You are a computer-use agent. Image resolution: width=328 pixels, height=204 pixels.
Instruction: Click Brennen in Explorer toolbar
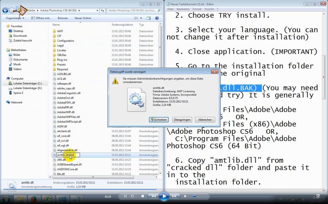point(63,18)
